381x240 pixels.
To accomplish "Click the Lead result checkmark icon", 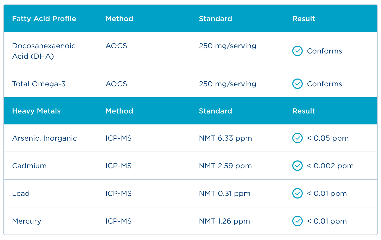I will 297,193.
